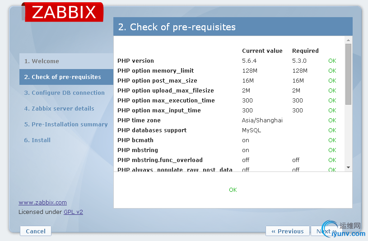This screenshot has height=241, width=368.
Task: Open the www.zabbix.com link
Action: coord(43,203)
